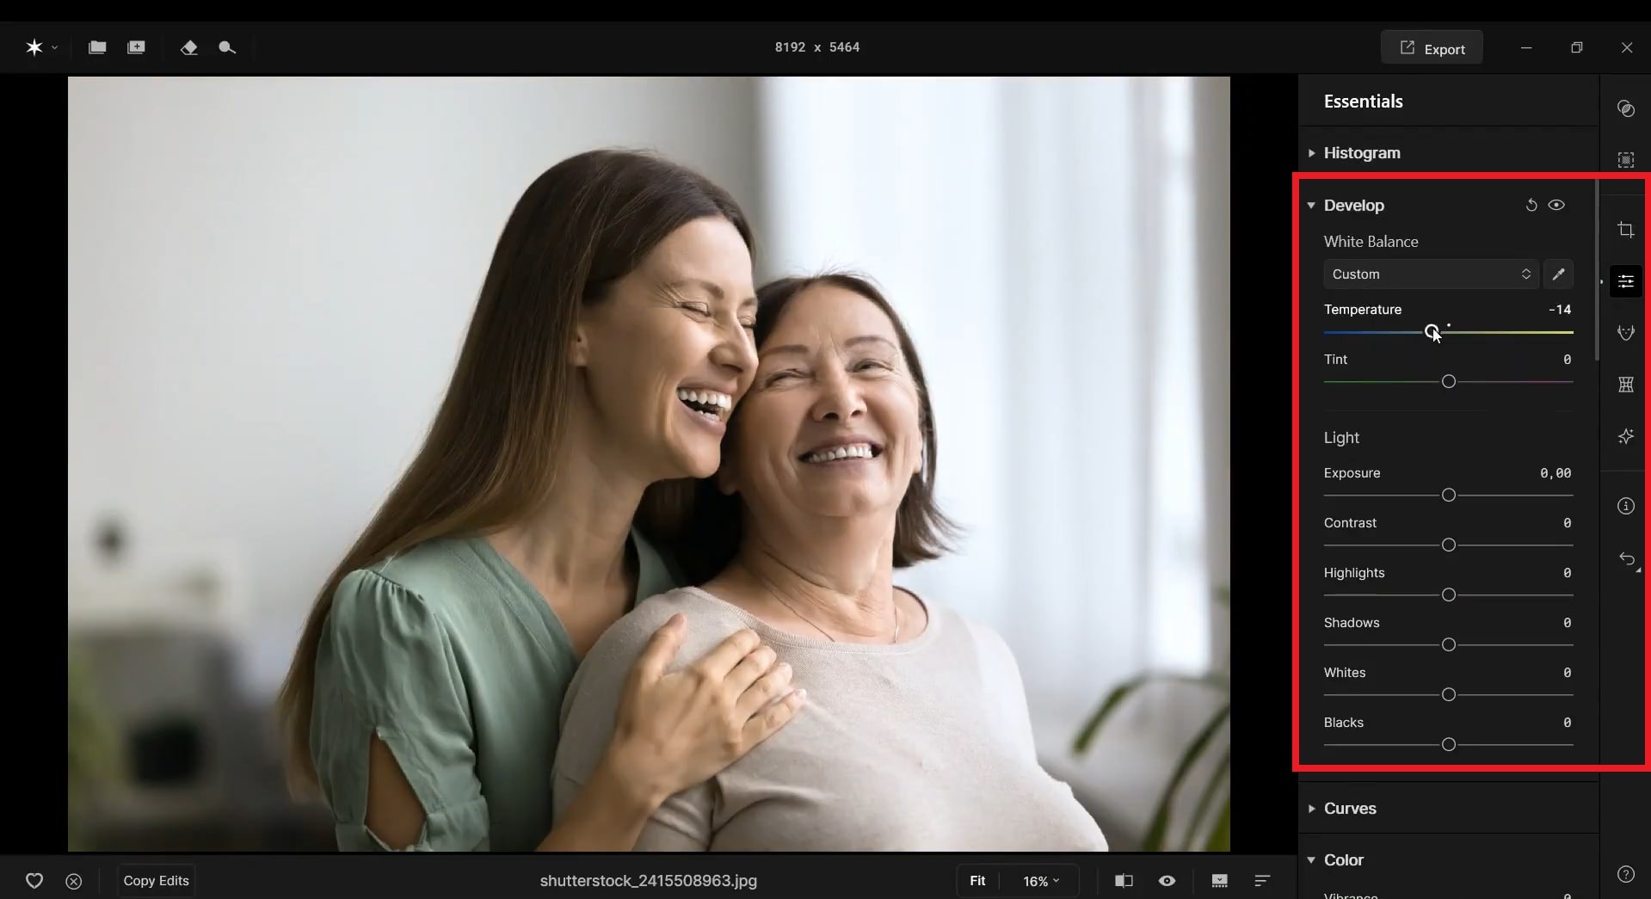Image resolution: width=1651 pixels, height=899 pixels.
Task: Click the Highlights slider handle
Action: [x=1449, y=595]
